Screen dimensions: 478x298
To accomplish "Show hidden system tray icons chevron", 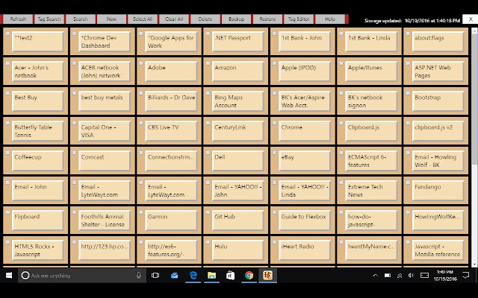I will [375, 276].
